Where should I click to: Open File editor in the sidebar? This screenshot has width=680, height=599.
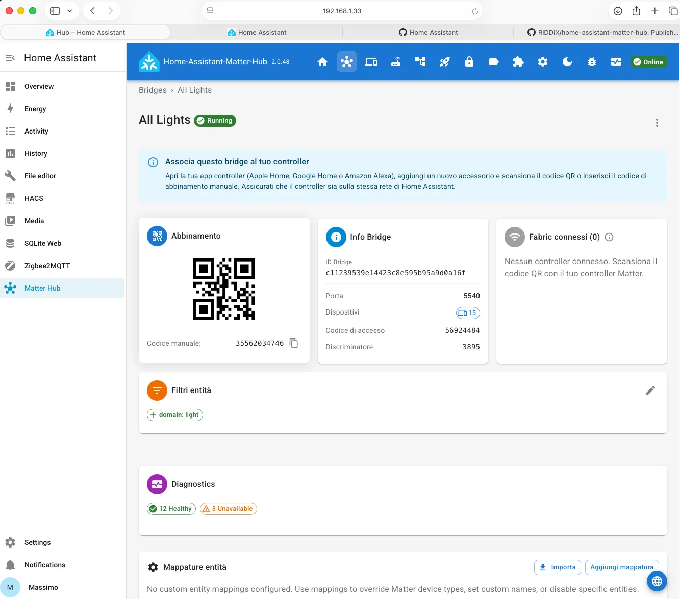[62, 176]
